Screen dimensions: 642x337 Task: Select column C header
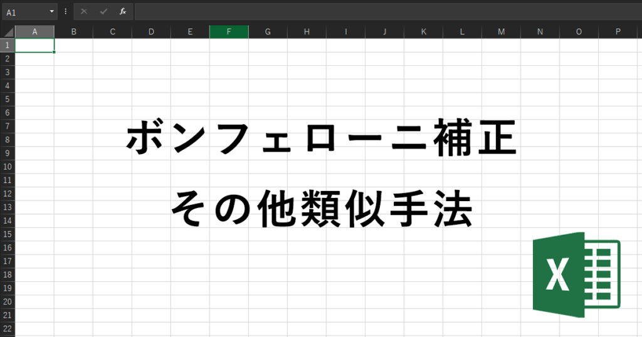tap(112, 32)
